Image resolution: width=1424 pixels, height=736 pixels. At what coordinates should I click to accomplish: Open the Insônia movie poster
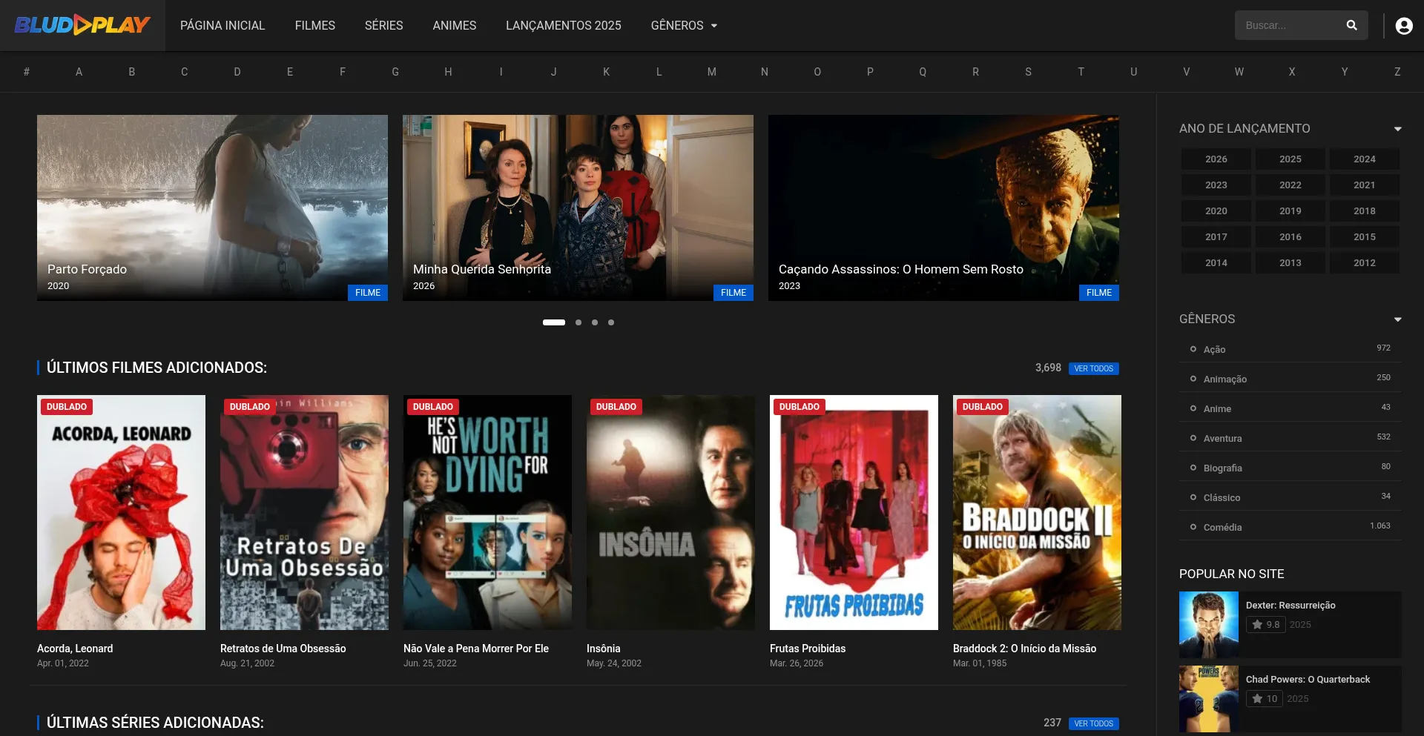(x=670, y=512)
